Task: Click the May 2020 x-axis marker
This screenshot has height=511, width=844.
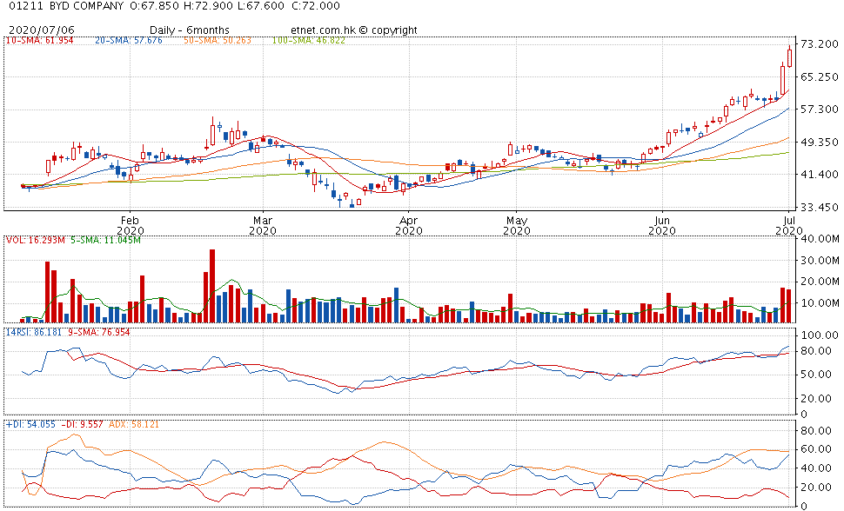Action: [517, 225]
